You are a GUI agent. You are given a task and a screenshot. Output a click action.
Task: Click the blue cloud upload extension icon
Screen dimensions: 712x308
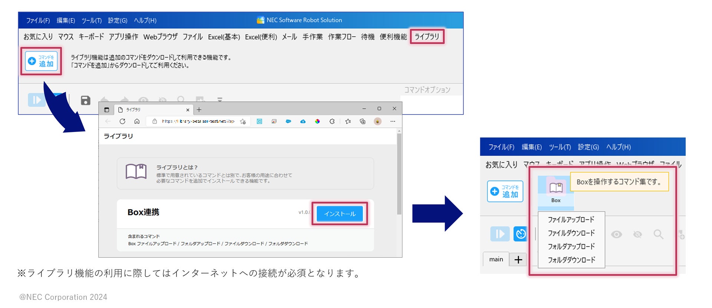click(303, 121)
